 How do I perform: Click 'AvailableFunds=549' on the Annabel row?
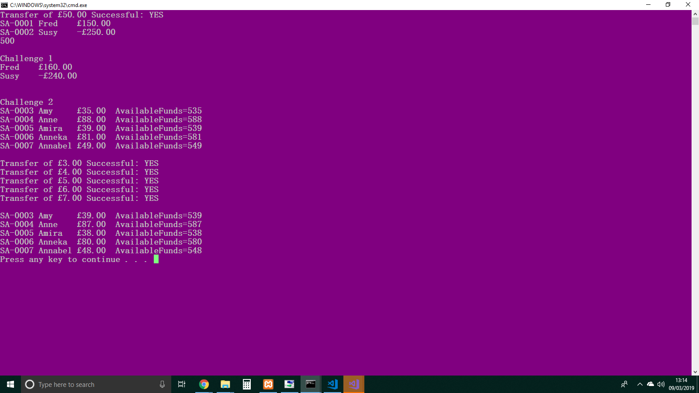point(159,146)
